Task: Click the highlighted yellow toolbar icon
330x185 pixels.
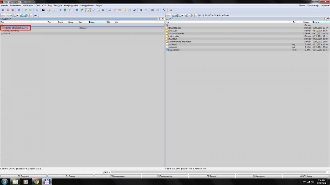Action: point(88,10)
